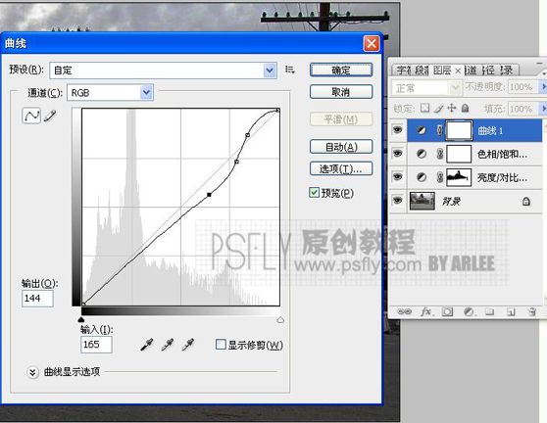
Task: Select the 曲线 1 layer mask thumbnail
Action: pyautogui.click(x=459, y=130)
